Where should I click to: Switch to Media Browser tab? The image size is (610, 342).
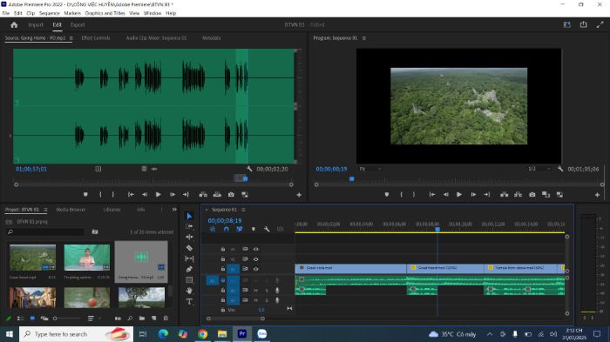tap(71, 210)
